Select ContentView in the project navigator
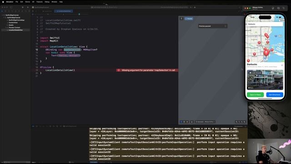This screenshot has height=164, width=291. coord(13,22)
